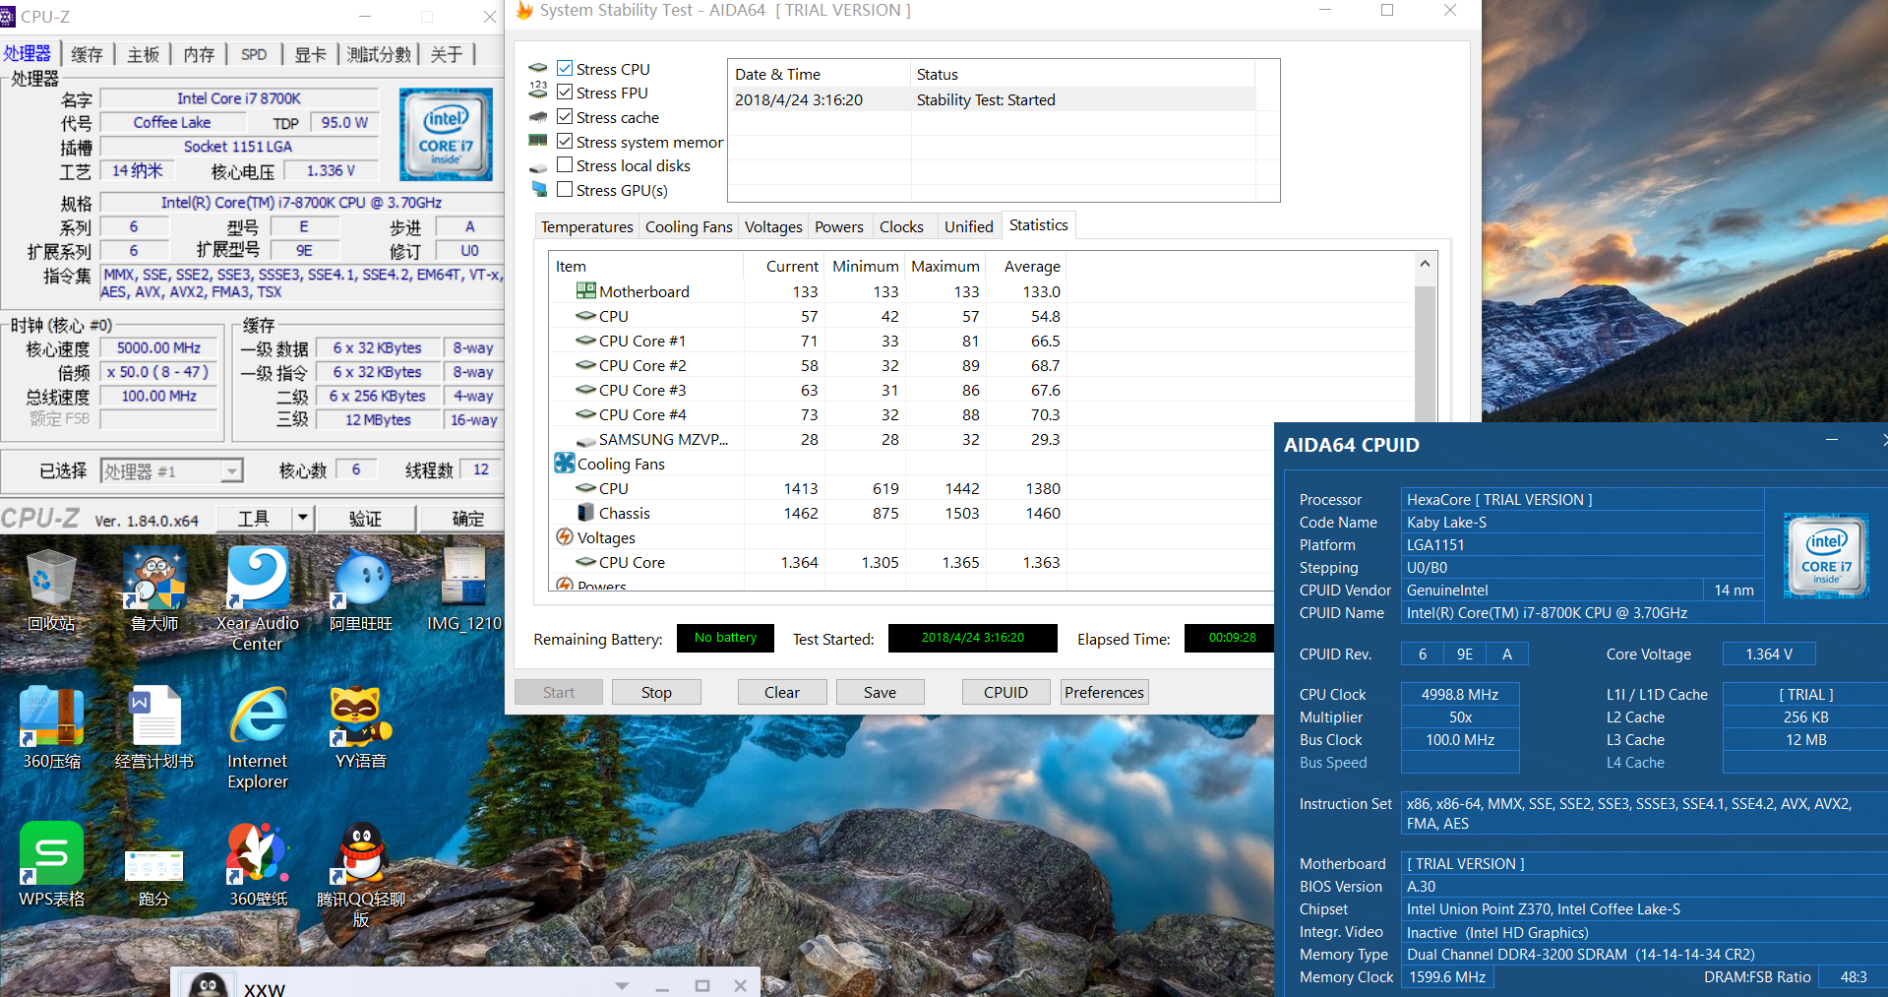Image resolution: width=1888 pixels, height=997 pixels.
Task: Uncheck the Stress CPU checkbox
Action: point(565,69)
